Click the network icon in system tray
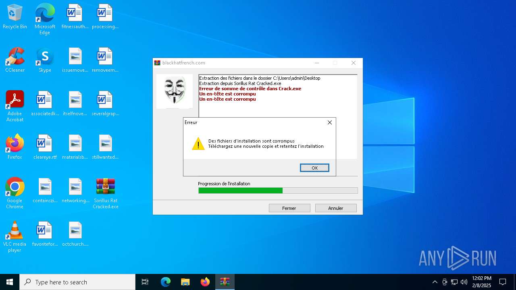 tap(454, 282)
